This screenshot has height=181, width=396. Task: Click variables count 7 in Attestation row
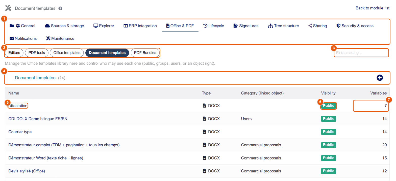point(386,106)
